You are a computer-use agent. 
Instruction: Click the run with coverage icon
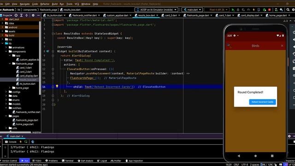(243, 10)
